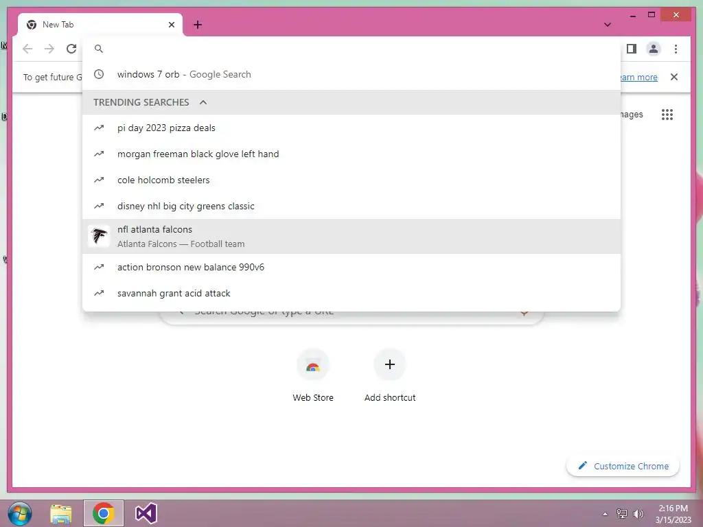Go forward with the forward arrow
The image size is (703, 527).
(x=49, y=49)
